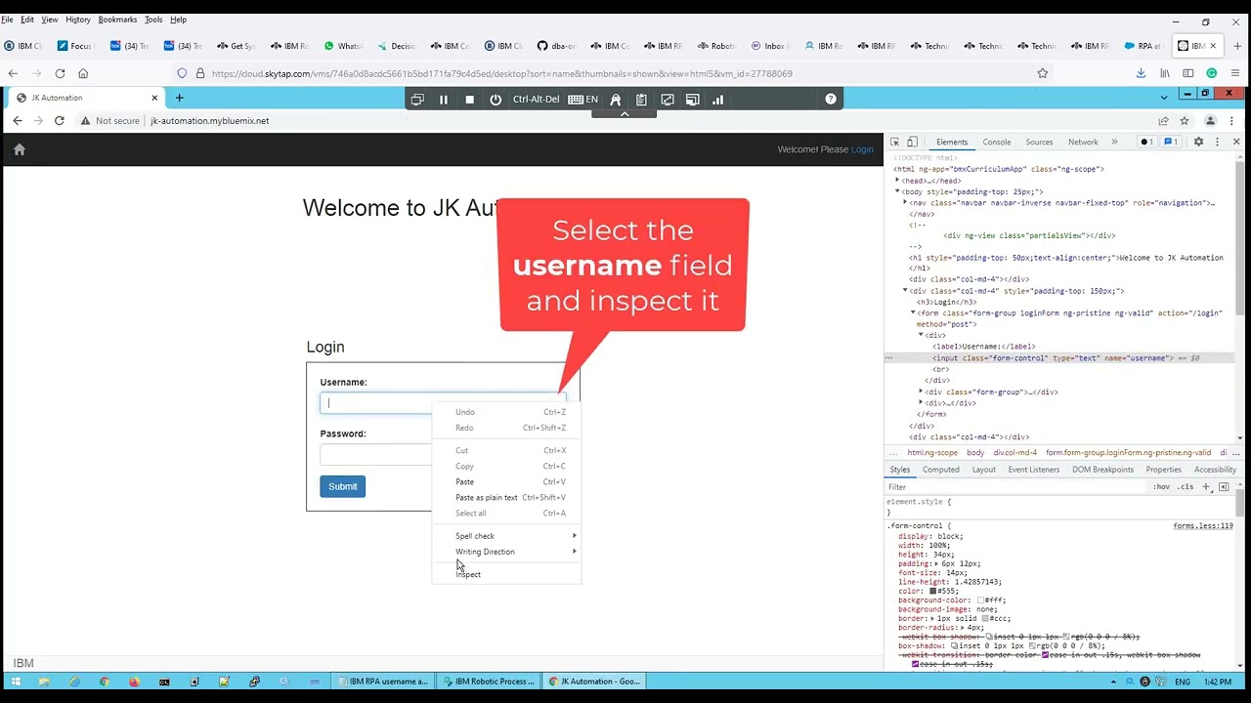Switch to the Sources tab in DevTools
Viewport: 1251px width, 703px height.
click(1039, 143)
